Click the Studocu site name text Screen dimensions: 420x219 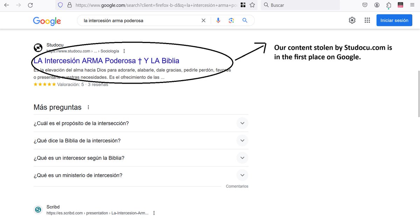coord(55,45)
